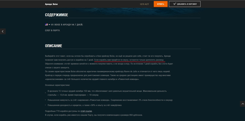Click the red-underlined sentence about paying difference
The height and width of the screenshot is (121, 245).
(129, 60)
